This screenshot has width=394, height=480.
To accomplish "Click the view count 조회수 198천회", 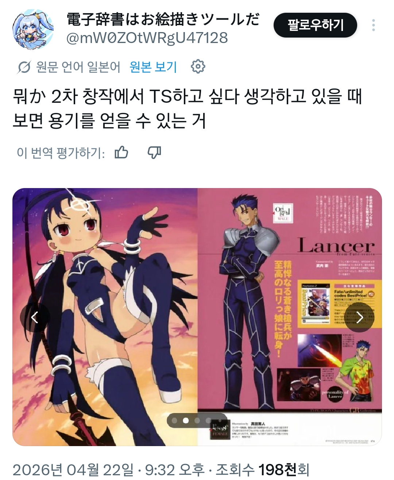I will tap(263, 470).
